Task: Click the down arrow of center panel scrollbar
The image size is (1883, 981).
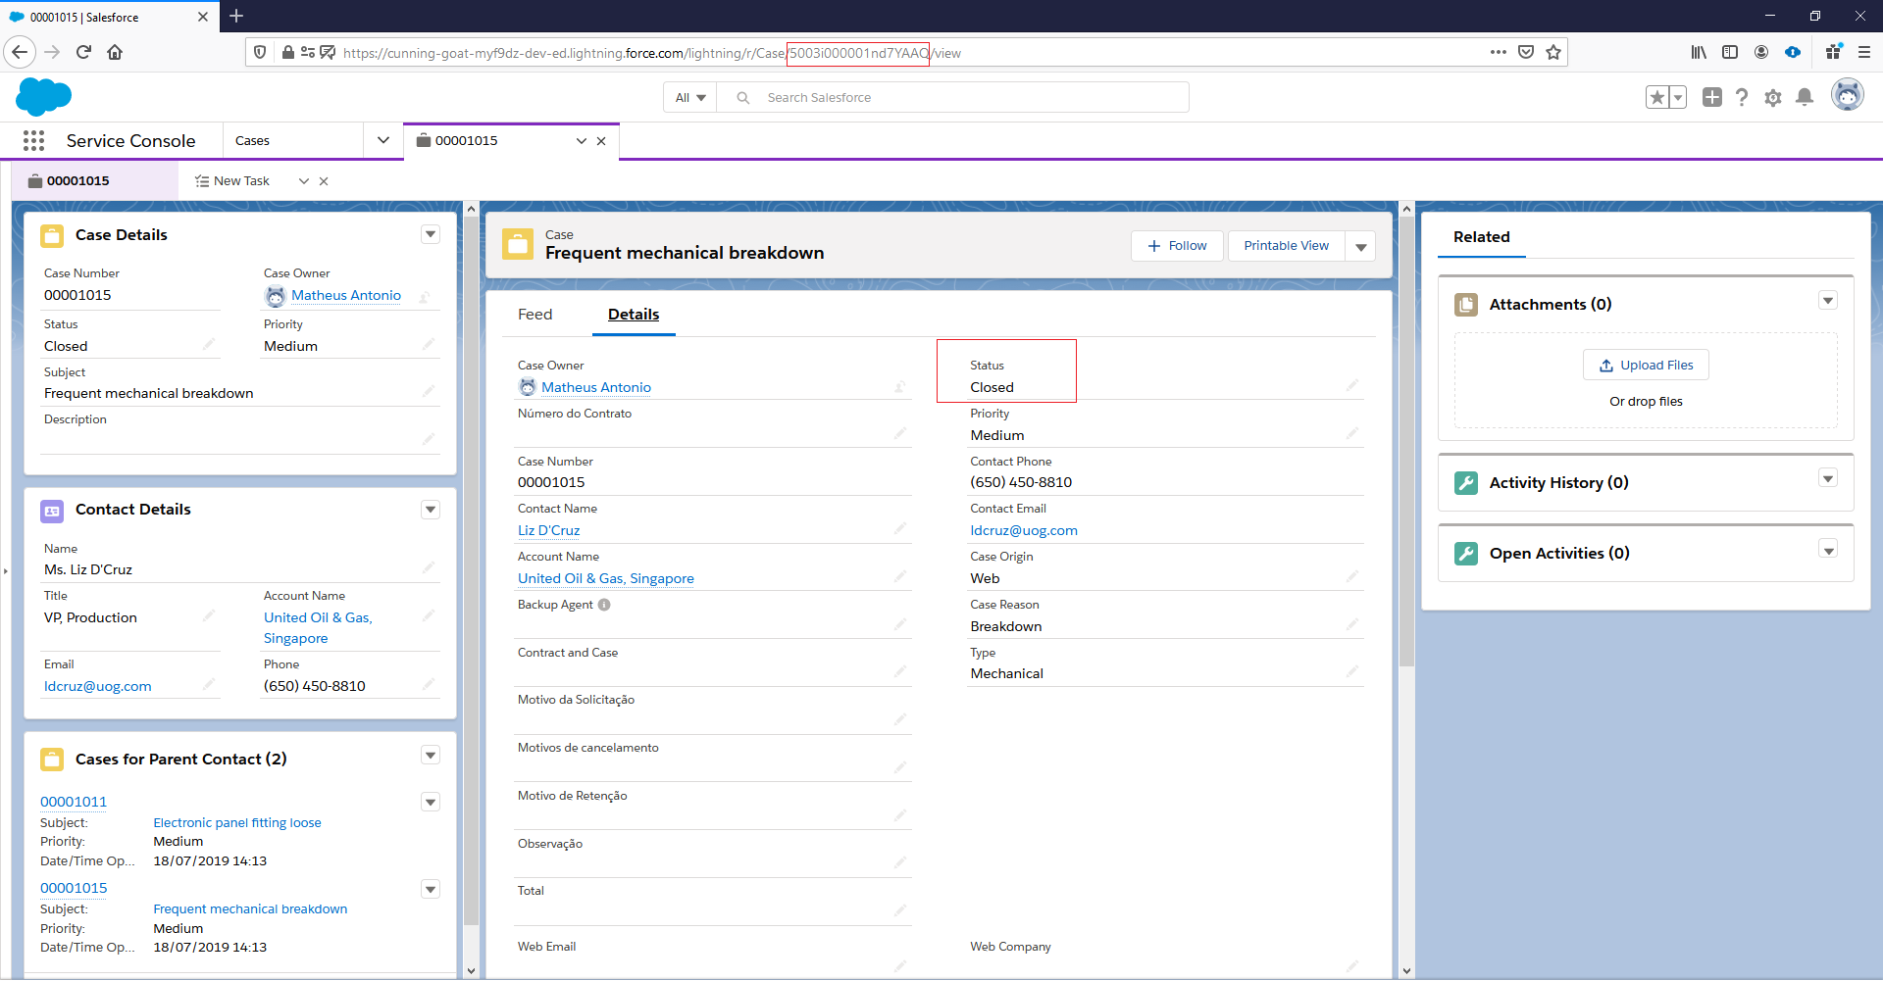Action: pos(1406,971)
